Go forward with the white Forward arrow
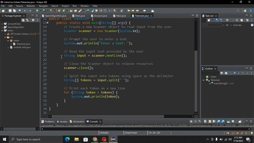 (144, 11)
